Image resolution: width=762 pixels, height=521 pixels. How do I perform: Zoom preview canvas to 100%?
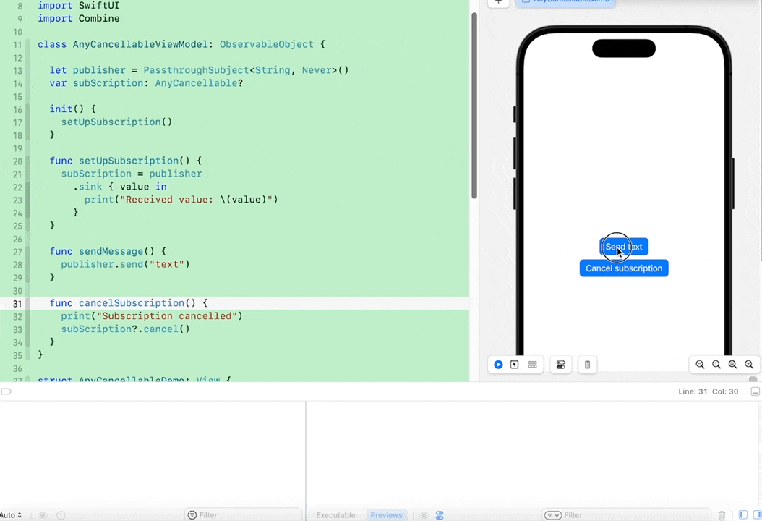tap(716, 365)
